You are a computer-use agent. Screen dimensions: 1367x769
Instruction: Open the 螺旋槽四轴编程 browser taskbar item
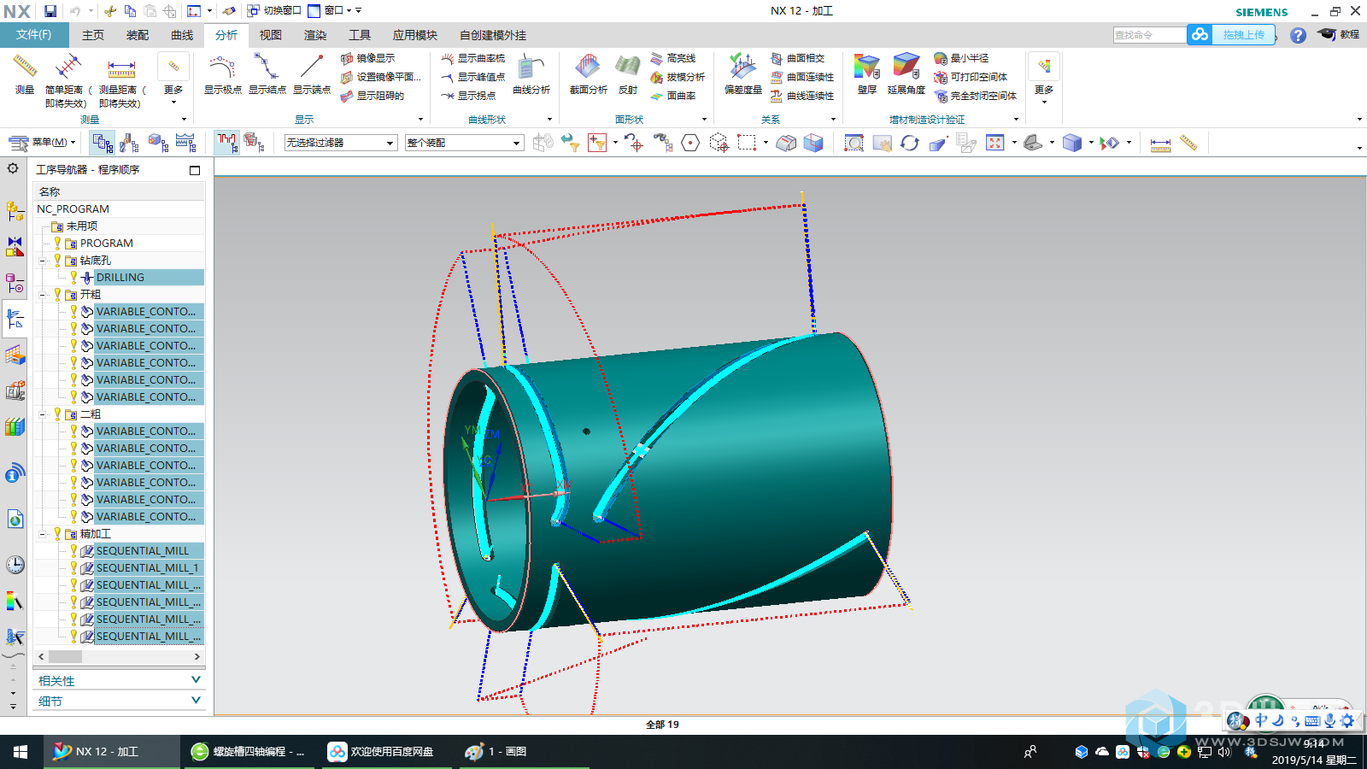pyautogui.click(x=248, y=752)
